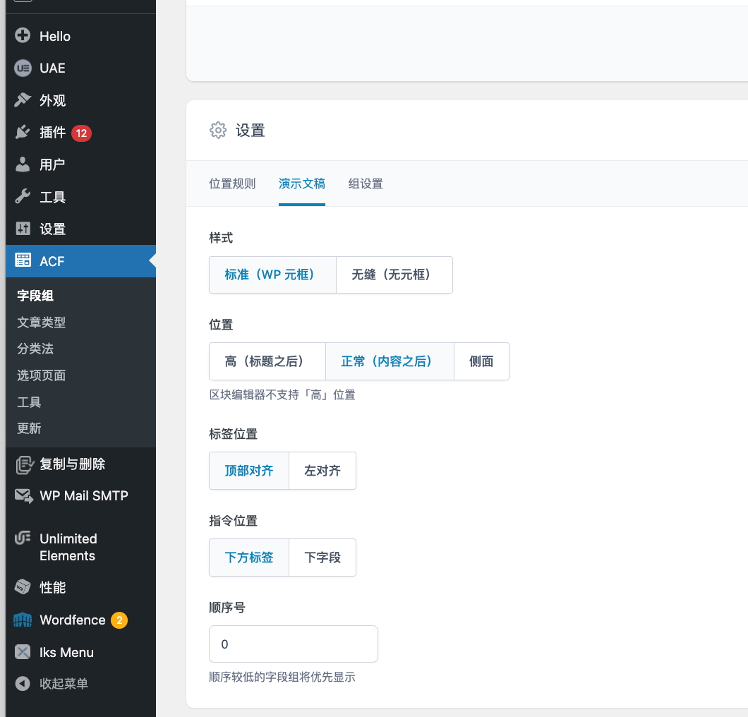
Task: Collapse the sidebar with 收起菜单
Action: coord(64,684)
